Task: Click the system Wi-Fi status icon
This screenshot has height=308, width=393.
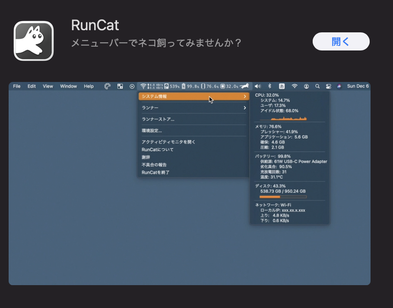Action: coord(295,86)
